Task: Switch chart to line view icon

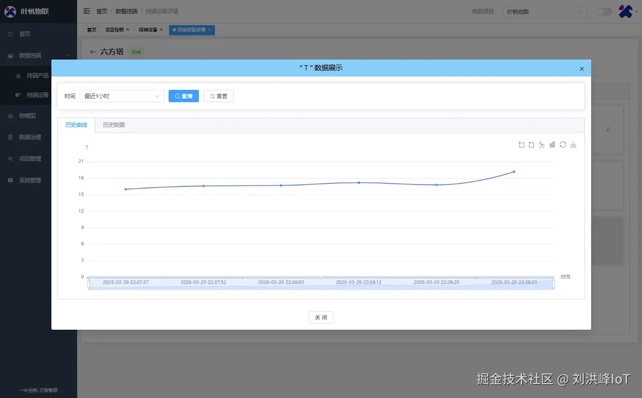Action: pos(541,144)
